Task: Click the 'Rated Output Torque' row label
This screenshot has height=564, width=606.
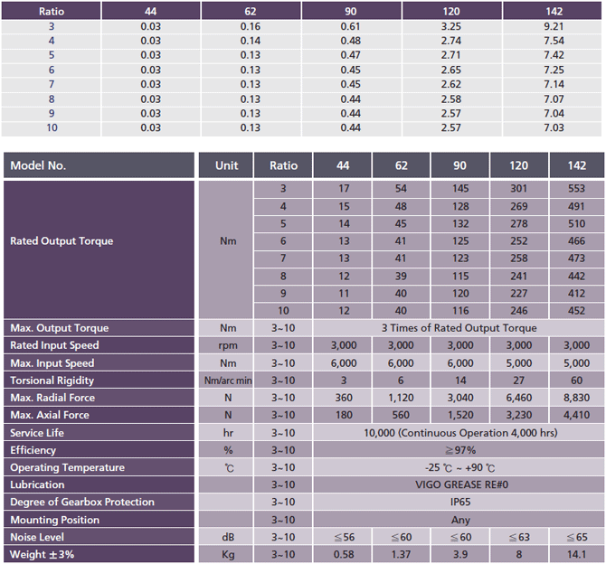Action: [x=99, y=249]
